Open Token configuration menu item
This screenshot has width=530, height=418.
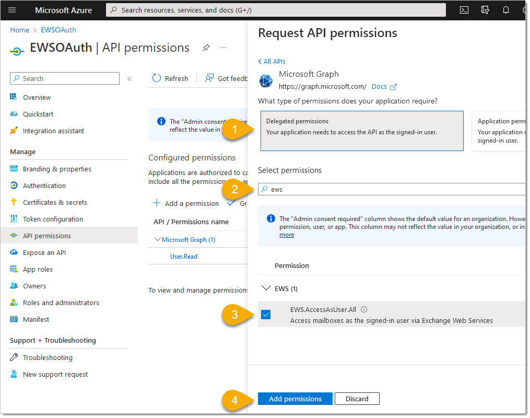coord(53,219)
